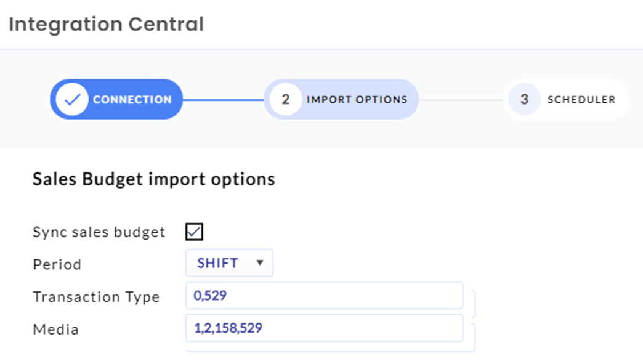The image size is (643, 361).
Task: Click the number 2 step circle
Action: [285, 99]
